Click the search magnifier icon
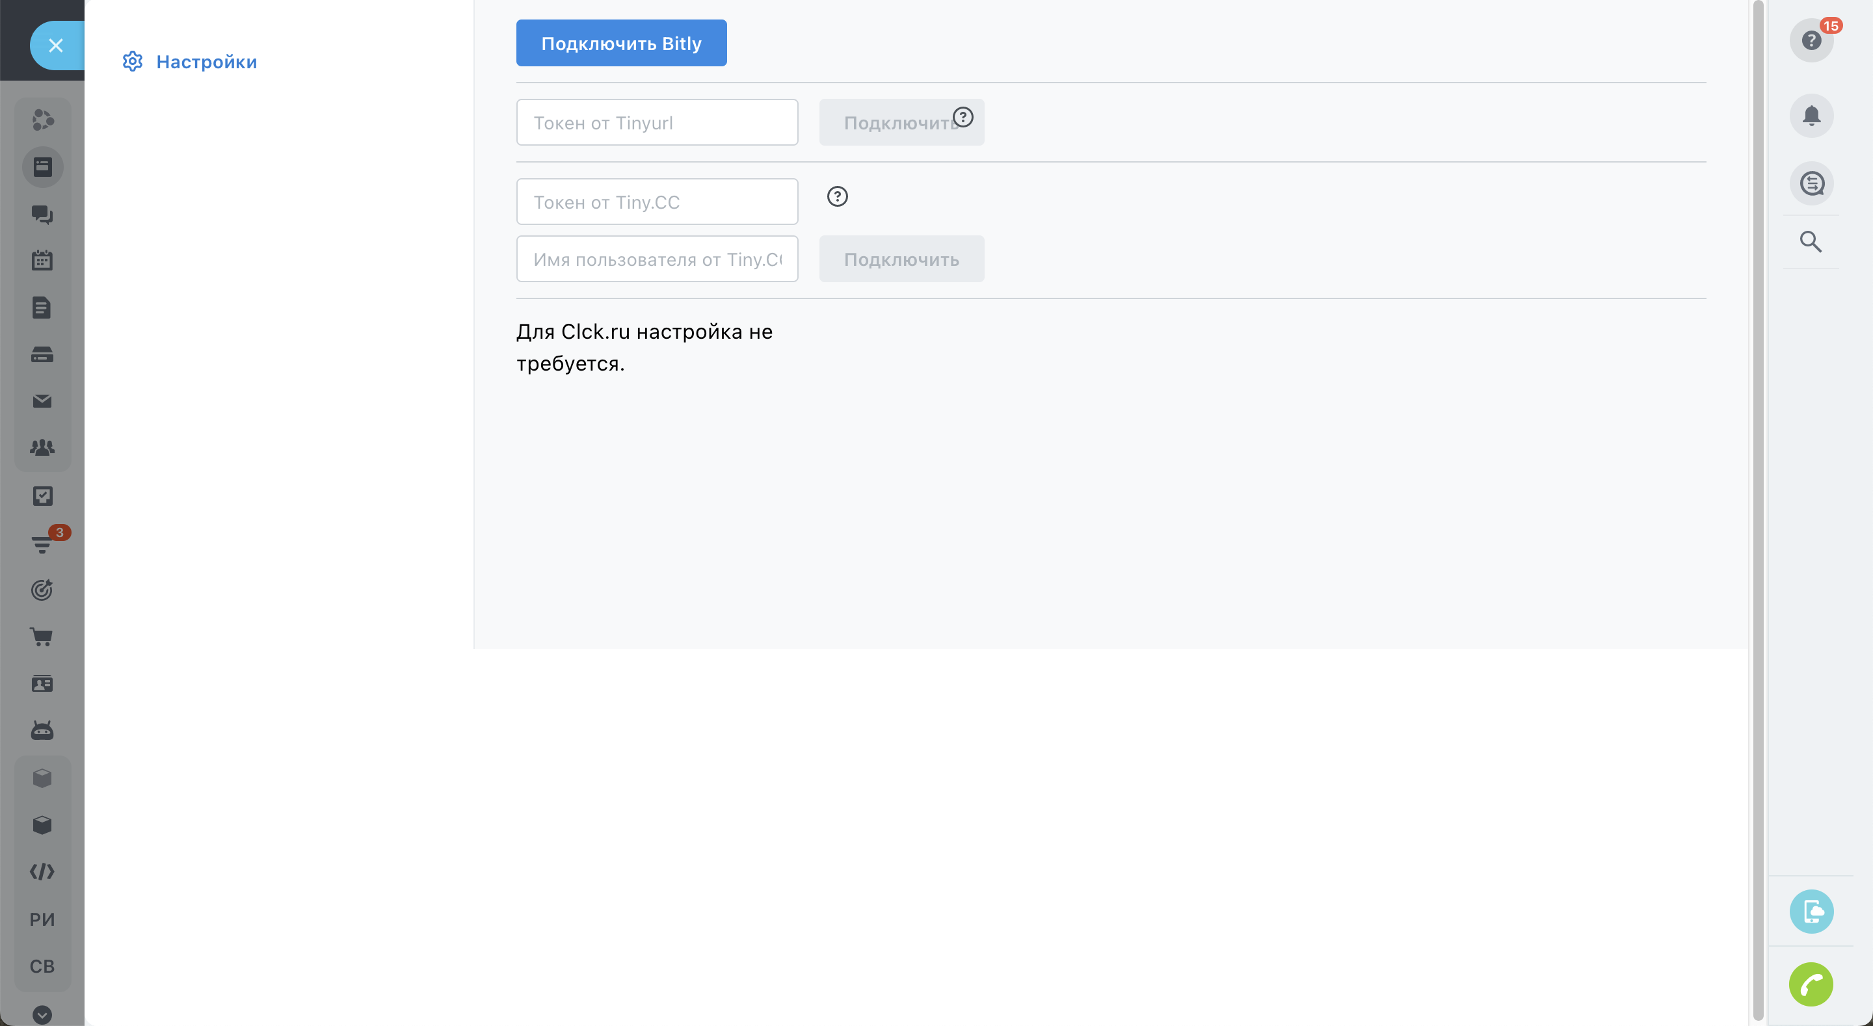The width and height of the screenshot is (1873, 1026). [x=1811, y=241]
